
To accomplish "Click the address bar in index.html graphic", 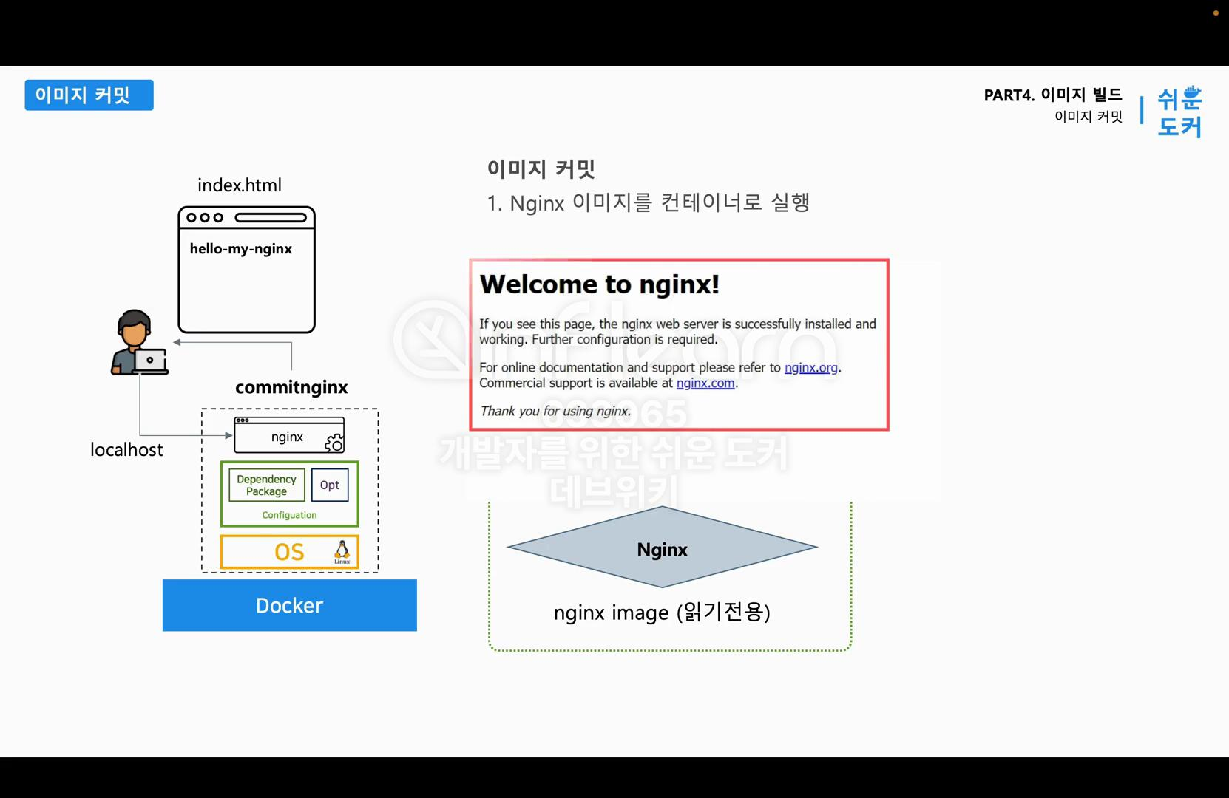I will tap(271, 218).
